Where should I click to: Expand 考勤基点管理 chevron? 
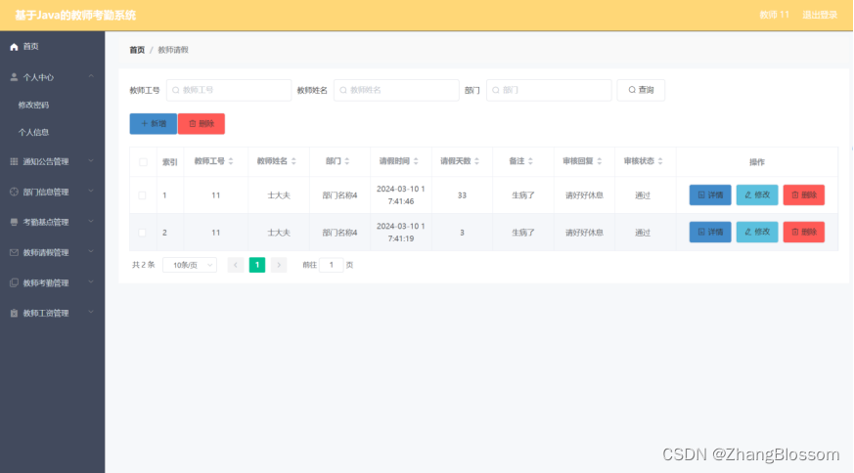91,222
